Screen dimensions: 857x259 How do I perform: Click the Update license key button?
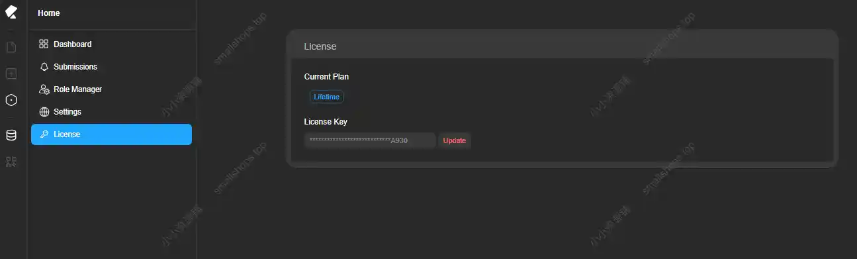pos(455,140)
